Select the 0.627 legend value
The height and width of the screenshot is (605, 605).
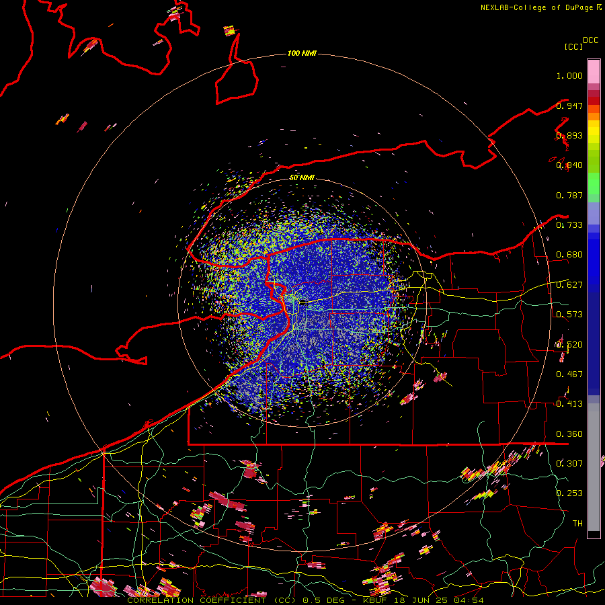tap(569, 285)
